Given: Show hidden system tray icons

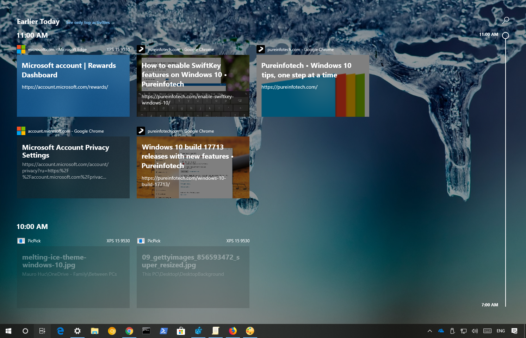Looking at the screenshot, I should (430, 331).
